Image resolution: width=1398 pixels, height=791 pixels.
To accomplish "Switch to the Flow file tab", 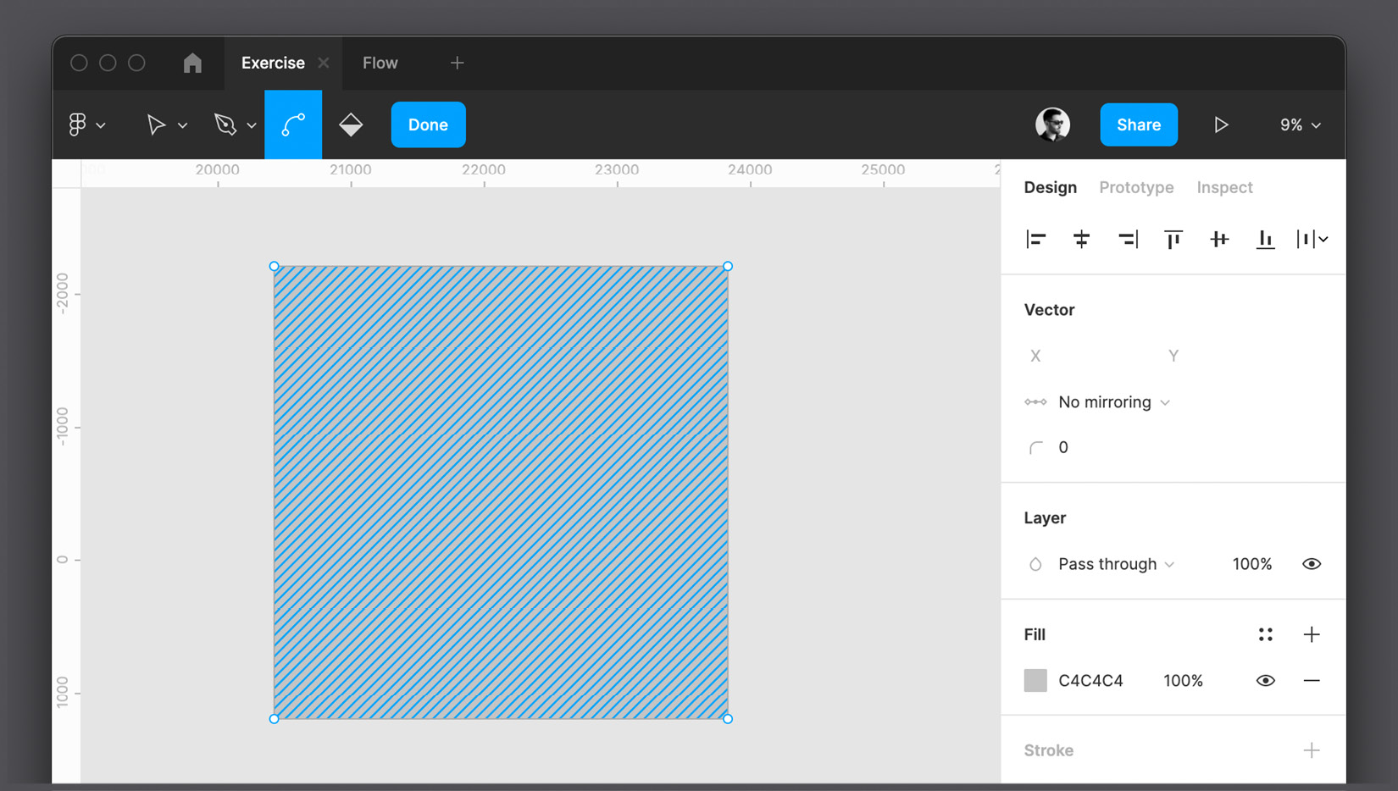I will coord(380,64).
